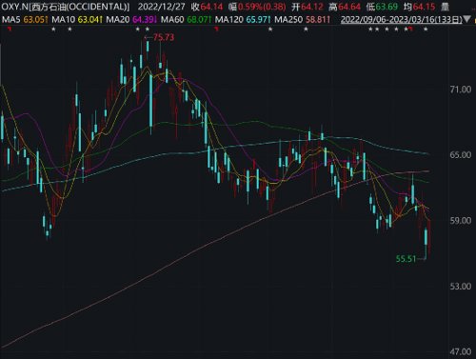Click the red flag marker above MA120 area

point(217,30)
